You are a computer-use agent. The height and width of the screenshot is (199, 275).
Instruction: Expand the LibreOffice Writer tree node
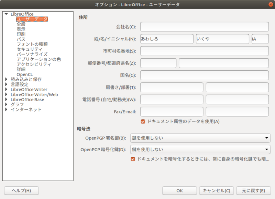(x=6, y=90)
